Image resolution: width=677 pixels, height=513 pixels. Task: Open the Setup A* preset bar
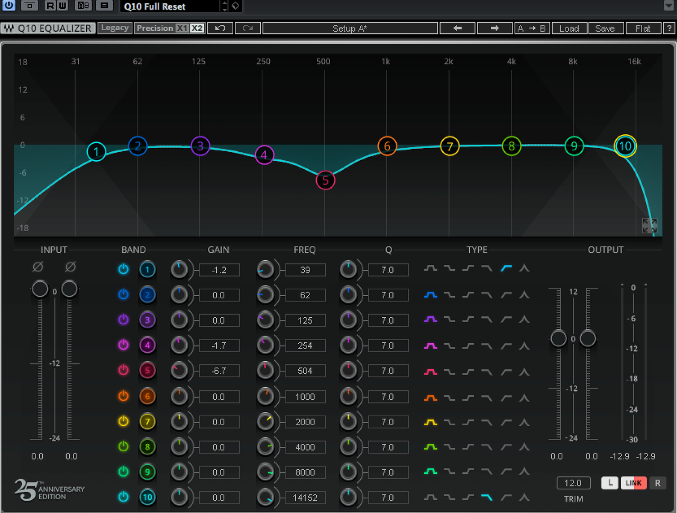(350, 28)
